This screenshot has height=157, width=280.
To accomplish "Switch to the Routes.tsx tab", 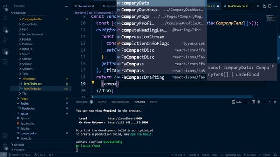I will (x=85, y=6).
